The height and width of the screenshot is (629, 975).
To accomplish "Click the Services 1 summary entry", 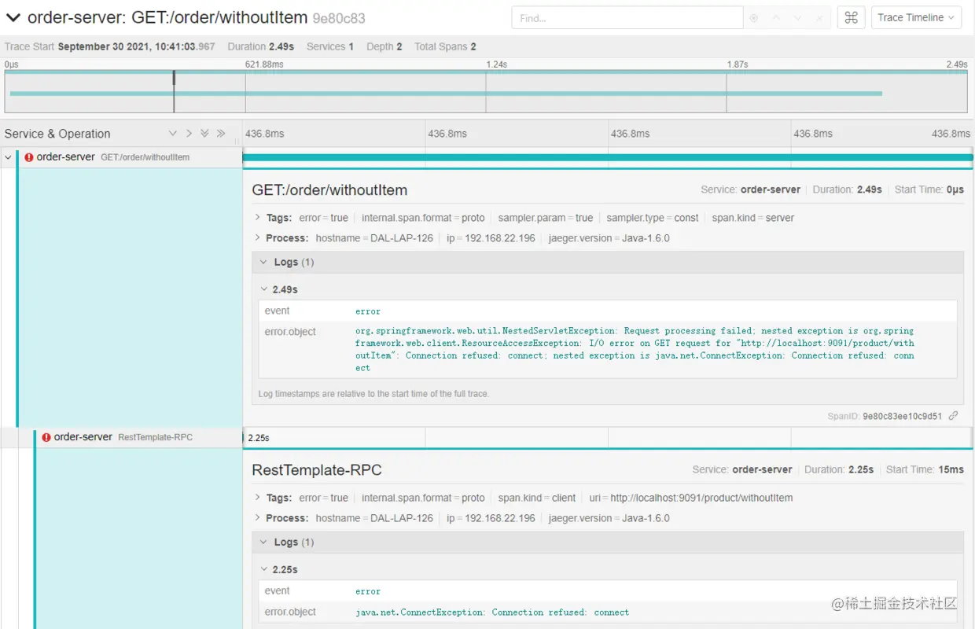I will pyautogui.click(x=330, y=46).
